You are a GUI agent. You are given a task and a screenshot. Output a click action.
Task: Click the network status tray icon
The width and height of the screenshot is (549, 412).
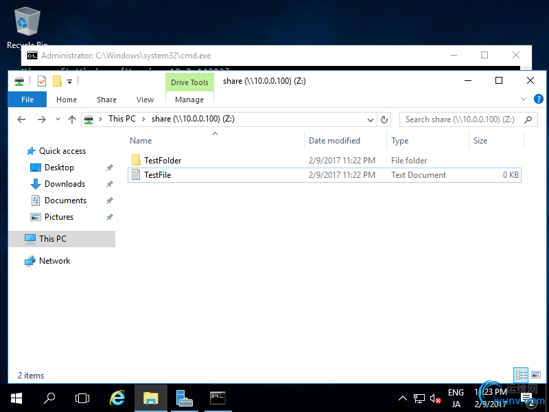click(x=419, y=399)
